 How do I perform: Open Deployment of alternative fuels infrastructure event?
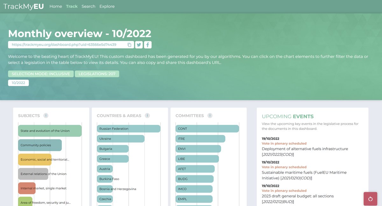pyautogui.click(x=305, y=151)
